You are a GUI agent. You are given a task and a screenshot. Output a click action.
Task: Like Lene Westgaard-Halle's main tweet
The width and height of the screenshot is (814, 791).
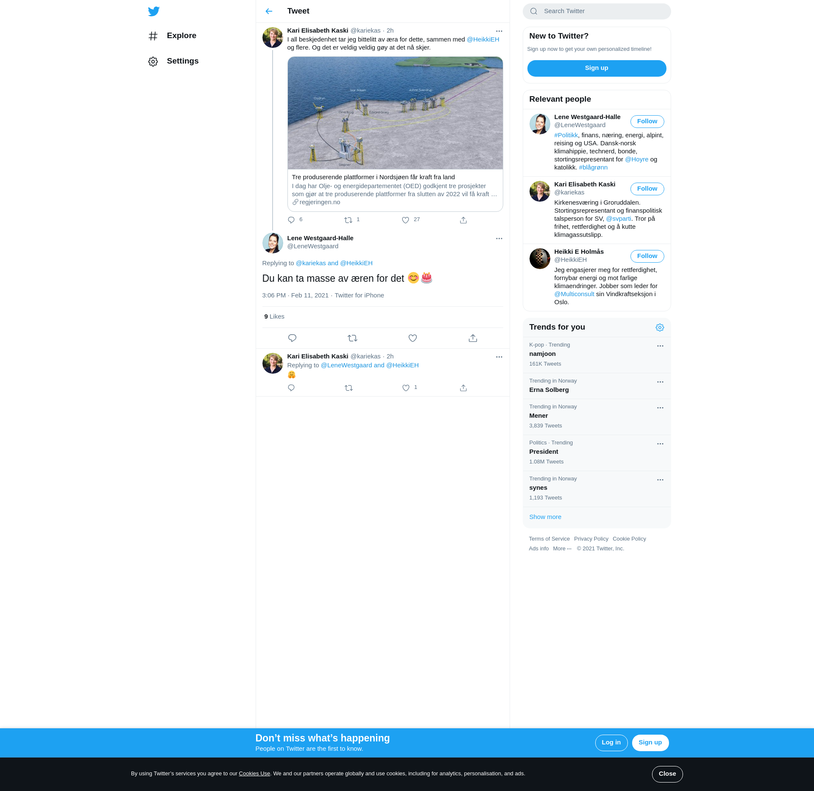413,338
